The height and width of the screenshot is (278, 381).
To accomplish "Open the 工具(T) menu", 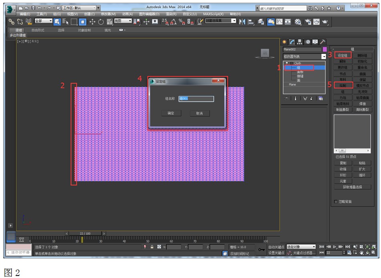I will tap(42, 14).
